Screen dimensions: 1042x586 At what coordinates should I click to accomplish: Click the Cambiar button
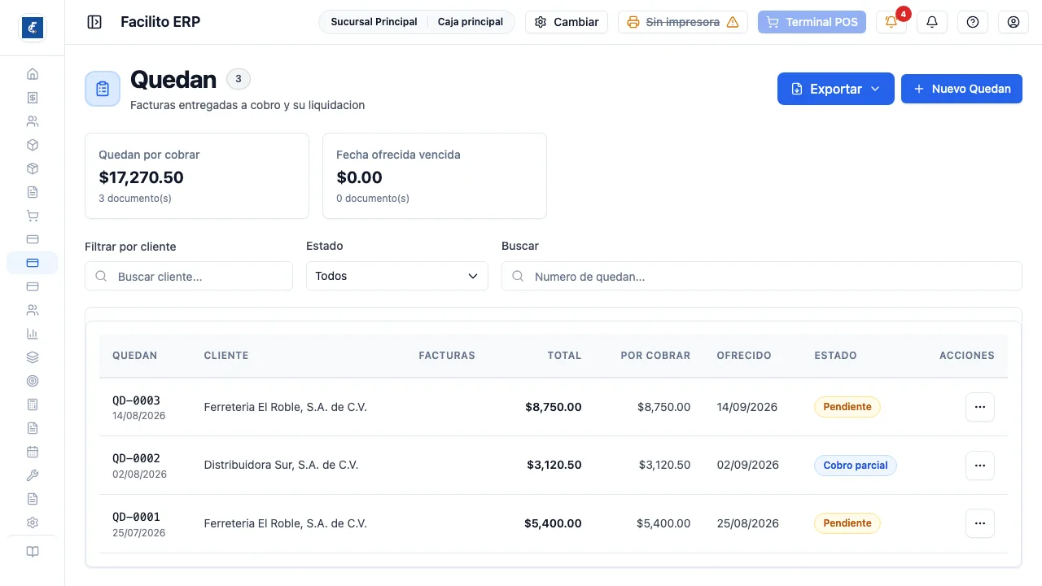[x=567, y=22]
